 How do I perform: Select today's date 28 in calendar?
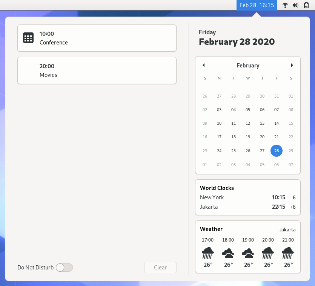277,151
